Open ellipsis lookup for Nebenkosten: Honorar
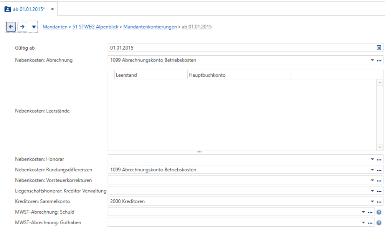The image size is (385, 227). coord(379,159)
